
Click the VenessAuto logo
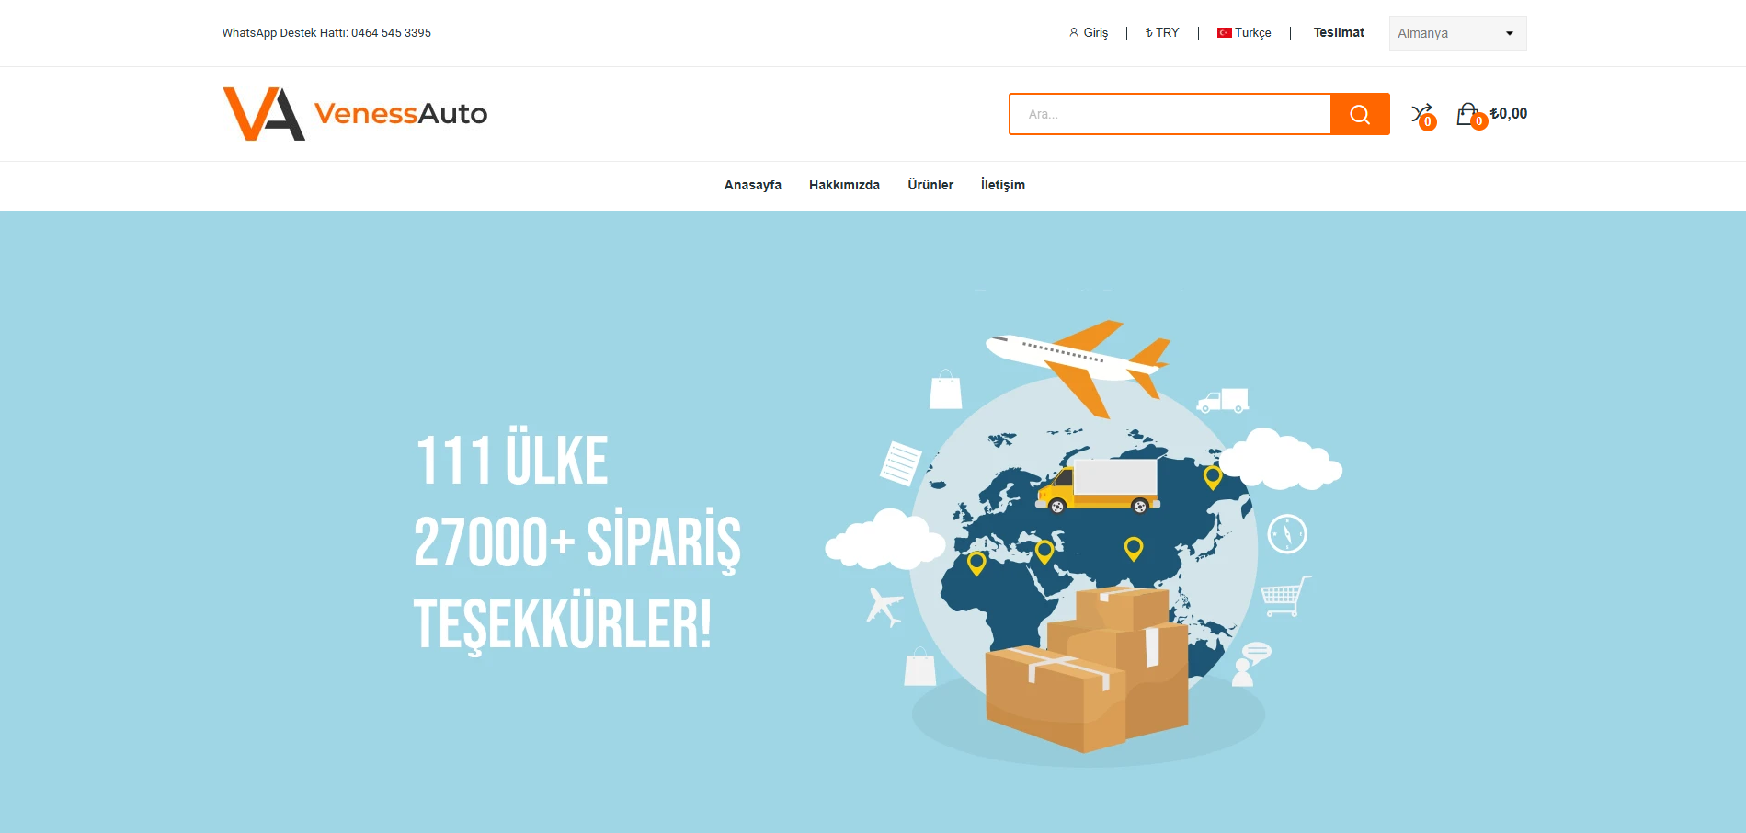[355, 114]
